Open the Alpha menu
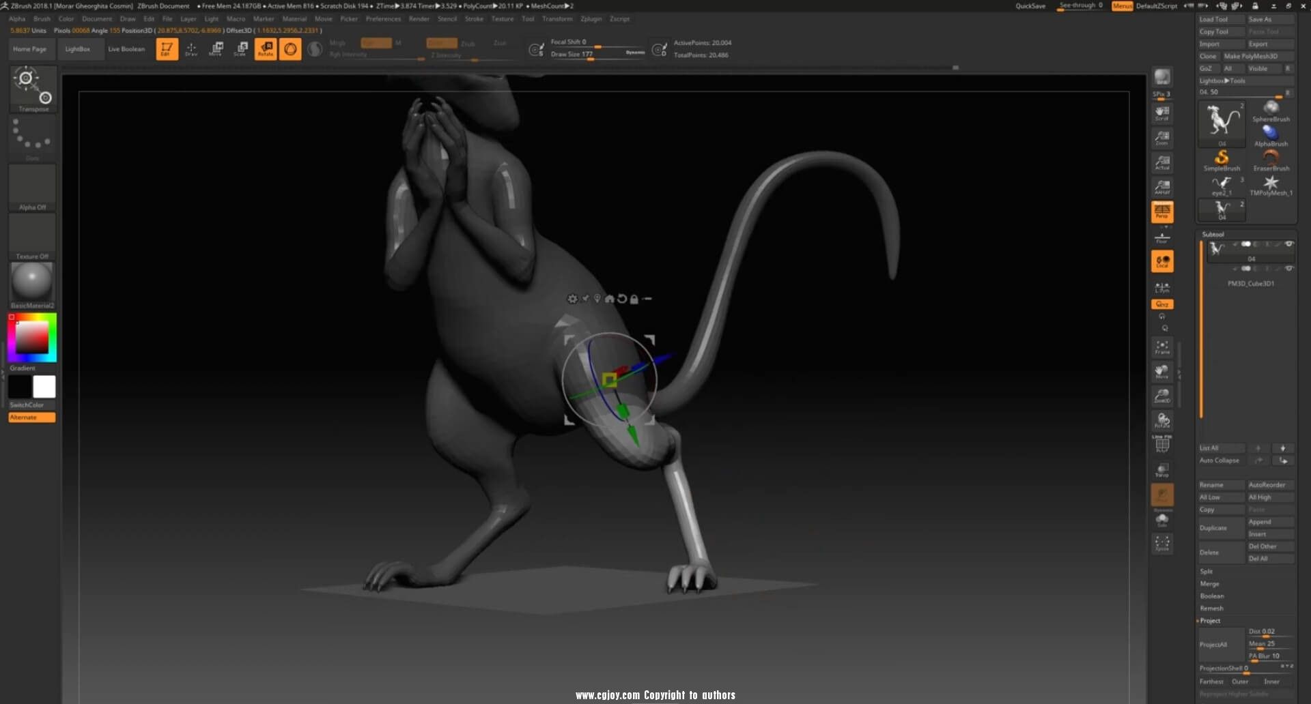Image resolution: width=1311 pixels, height=704 pixels. pos(17,19)
